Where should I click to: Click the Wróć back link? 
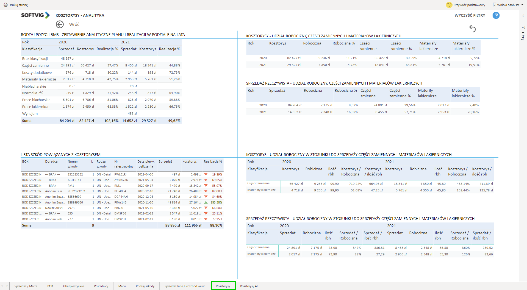74,24
